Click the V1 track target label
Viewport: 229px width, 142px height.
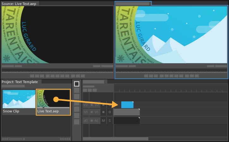96,112
